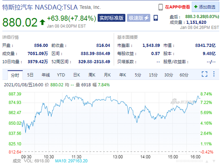Screen dimensions: 224x163
Task: Open the 在APP中查看 link
Action: (177, 7)
